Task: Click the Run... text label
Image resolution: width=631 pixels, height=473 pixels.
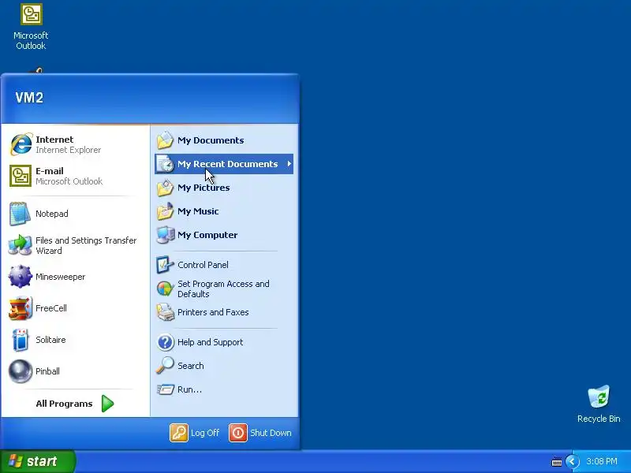Action: pyautogui.click(x=189, y=389)
